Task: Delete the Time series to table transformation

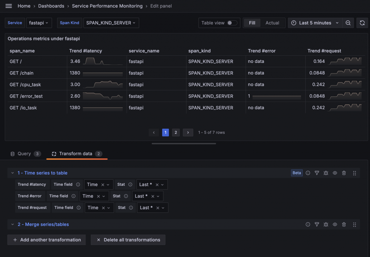Action: click(x=344, y=173)
